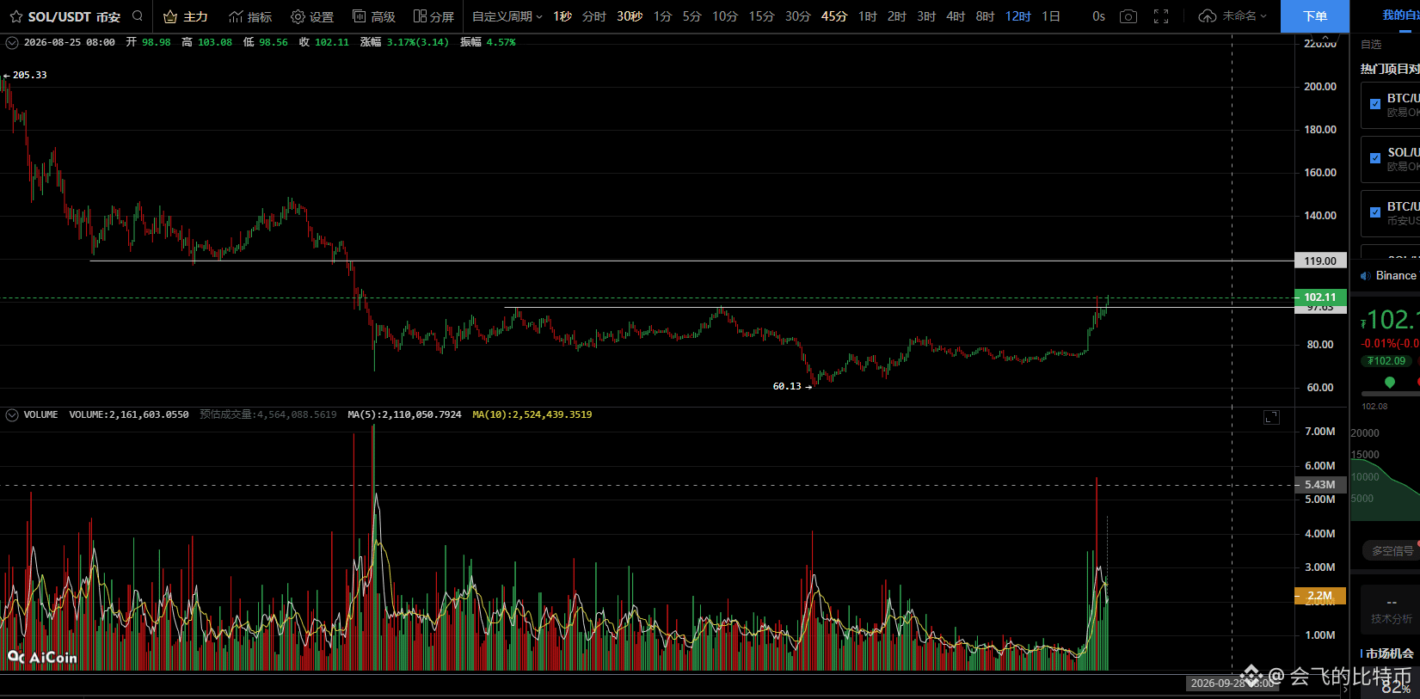1420x699 pixels.
Task: Click the 205.33 high price marker
Action: click(x=26, y=76)
